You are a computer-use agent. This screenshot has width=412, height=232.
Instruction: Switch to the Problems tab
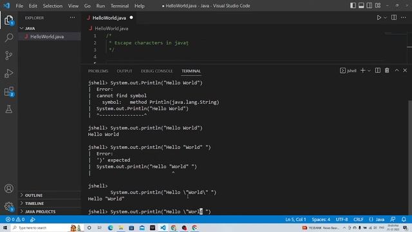(x=98, y=71)
